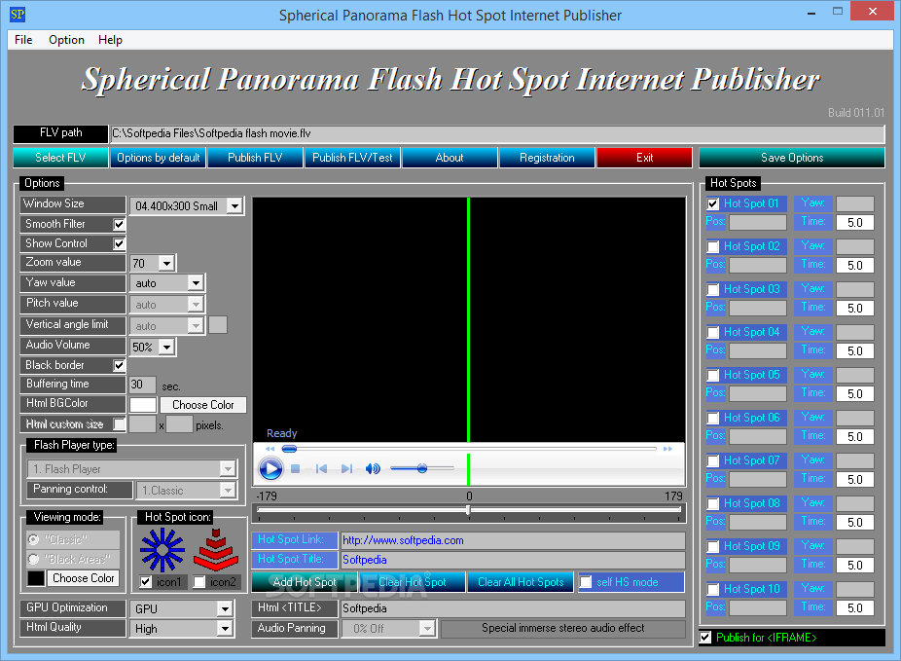The height and width of the screenshot is (661, 901).
Task: Skip to next track in player controls
Action: [x=346, y=469]
